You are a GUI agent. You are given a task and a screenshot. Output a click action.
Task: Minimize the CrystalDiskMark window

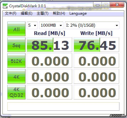coord(97,5)
